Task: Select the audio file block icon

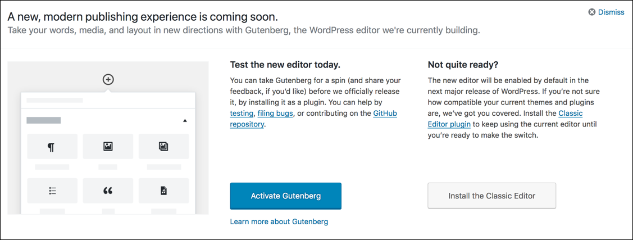Action: [163, 191]
